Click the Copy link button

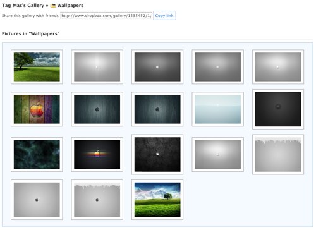tap(164, 16)
